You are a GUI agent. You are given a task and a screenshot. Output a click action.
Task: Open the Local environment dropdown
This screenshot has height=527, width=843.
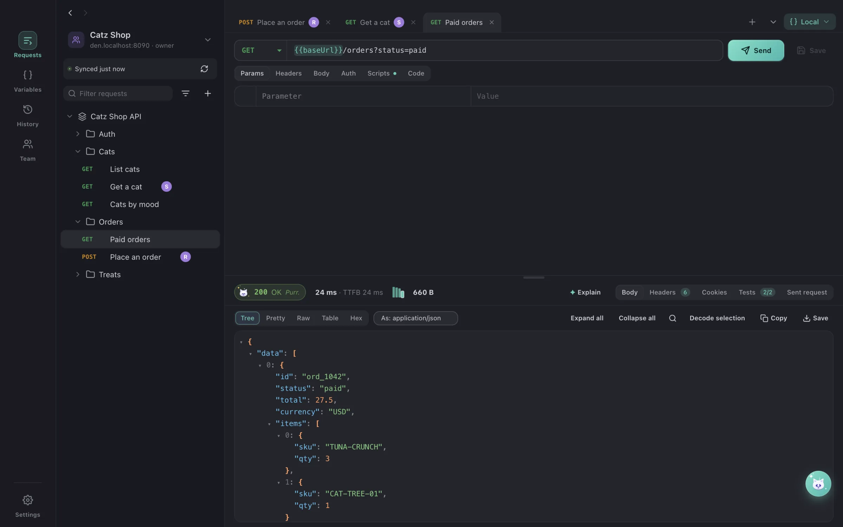(809, 22)
